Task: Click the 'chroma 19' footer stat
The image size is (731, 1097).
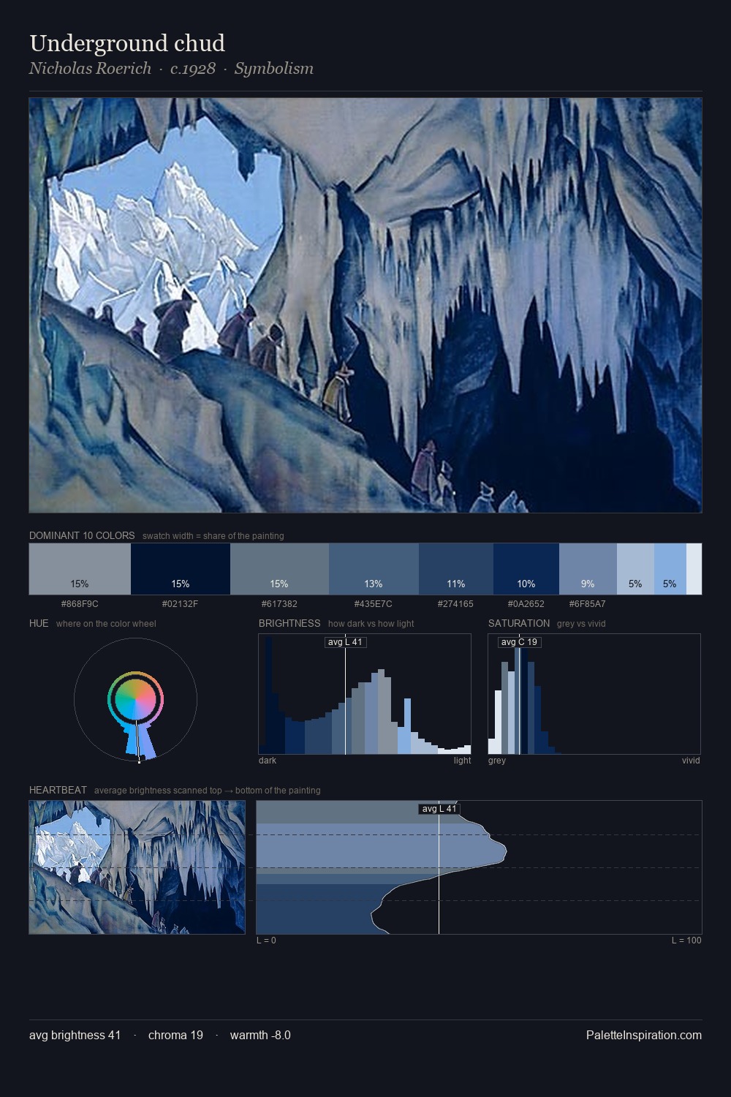Action: [175, 1036]
